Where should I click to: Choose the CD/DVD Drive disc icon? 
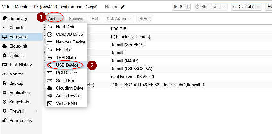[x=50, y=35]
